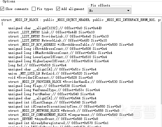Select the __align0[1232] line

[55, 28]
